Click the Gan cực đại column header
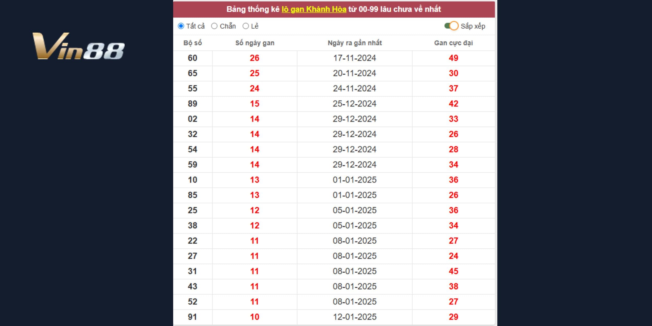The width and height of the screenshot is (652, 326). click(453, 43)
